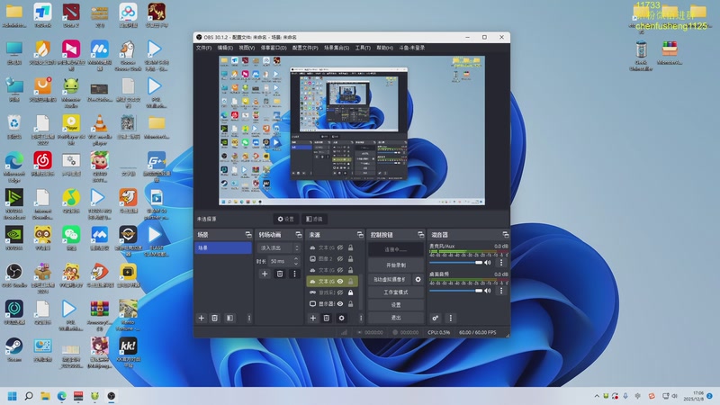Image resolution: width=720 pixels, height=405 pixels.
Task: Open Geek Uninstaller desktop icon
Action: click(641, 56)
